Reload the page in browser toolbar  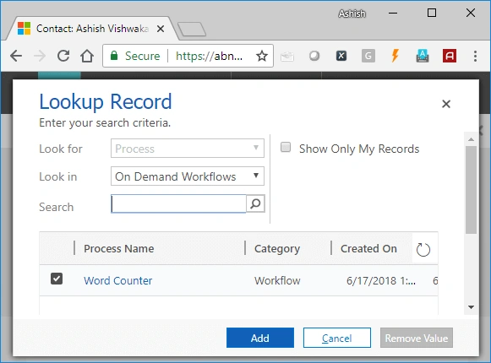pos(63,56)
